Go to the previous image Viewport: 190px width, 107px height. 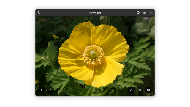point(42,90)
